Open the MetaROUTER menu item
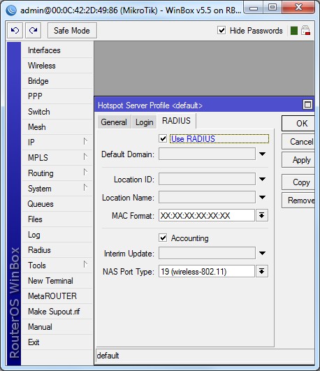Viewport: 320px width, 371px height. [x=57, y=296]
